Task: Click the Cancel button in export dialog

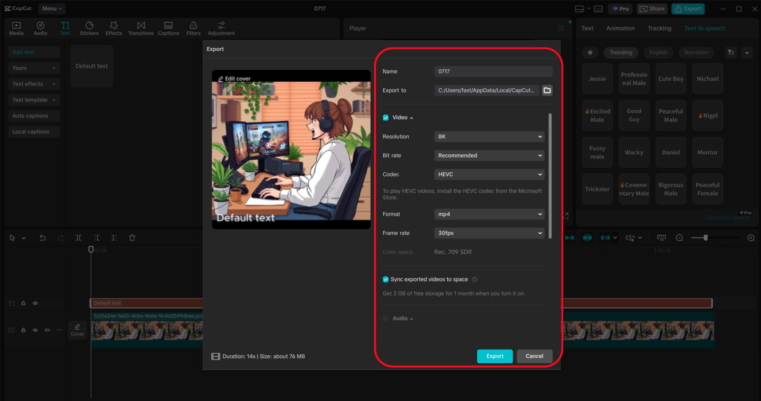Action: (x=534, y=356)
